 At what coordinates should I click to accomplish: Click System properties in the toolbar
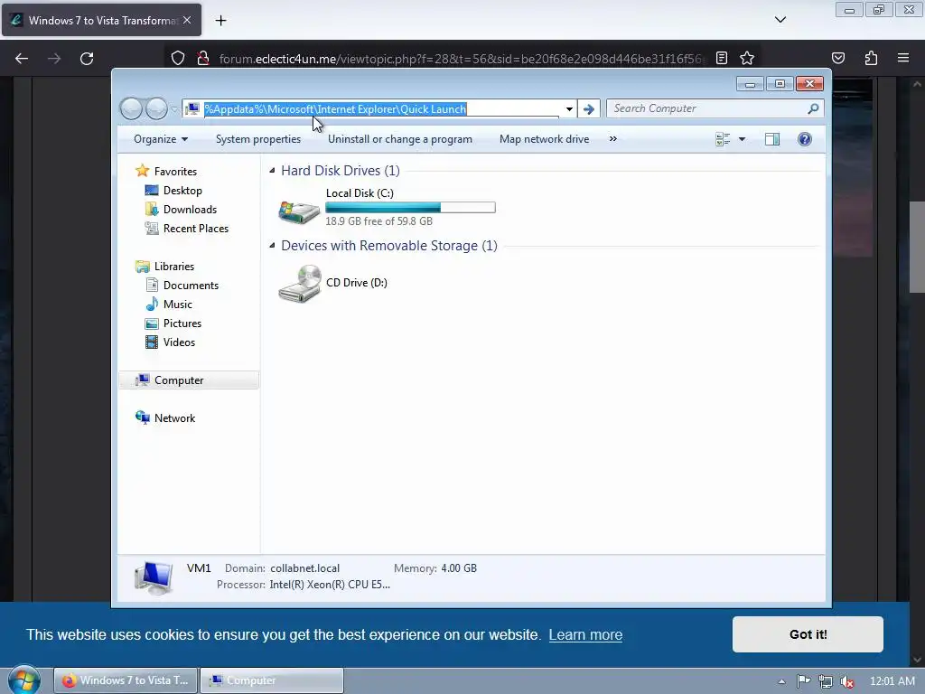click(x=257, y=139)
